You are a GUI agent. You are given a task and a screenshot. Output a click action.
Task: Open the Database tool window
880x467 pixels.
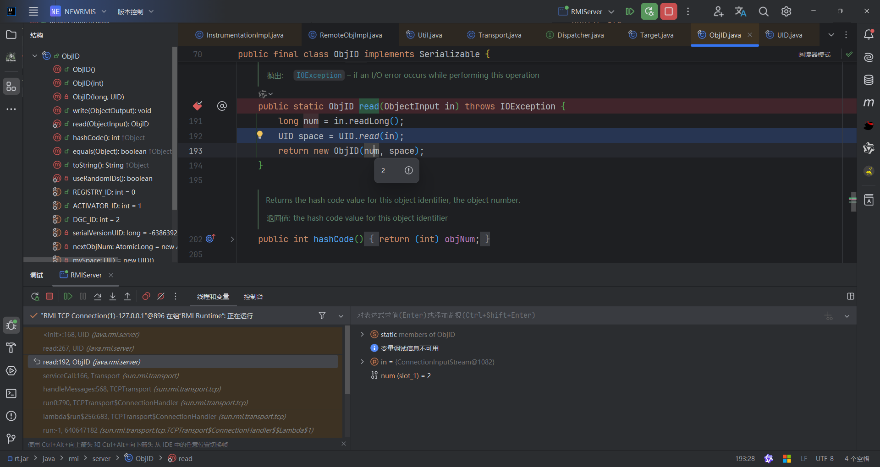[x=869, y=80]
